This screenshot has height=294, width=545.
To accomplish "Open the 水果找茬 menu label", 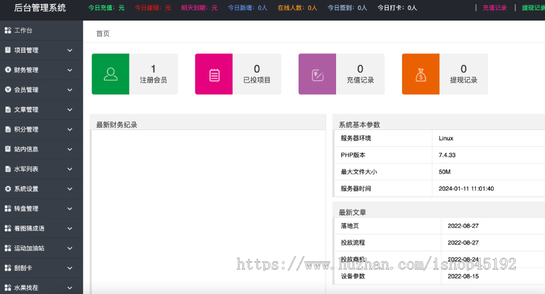I will coord(26,288).
